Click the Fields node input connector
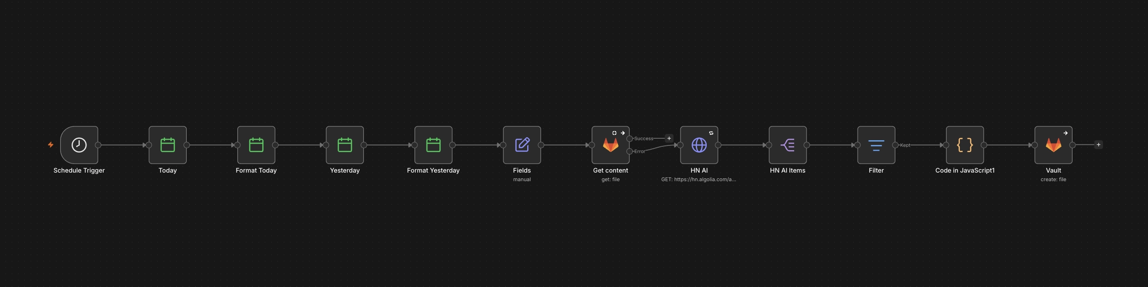Viewport: 1148px width, 287px height. (503, 145)
